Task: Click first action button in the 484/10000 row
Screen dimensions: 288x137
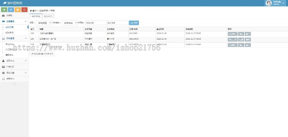Action: (x=233, y=39)
